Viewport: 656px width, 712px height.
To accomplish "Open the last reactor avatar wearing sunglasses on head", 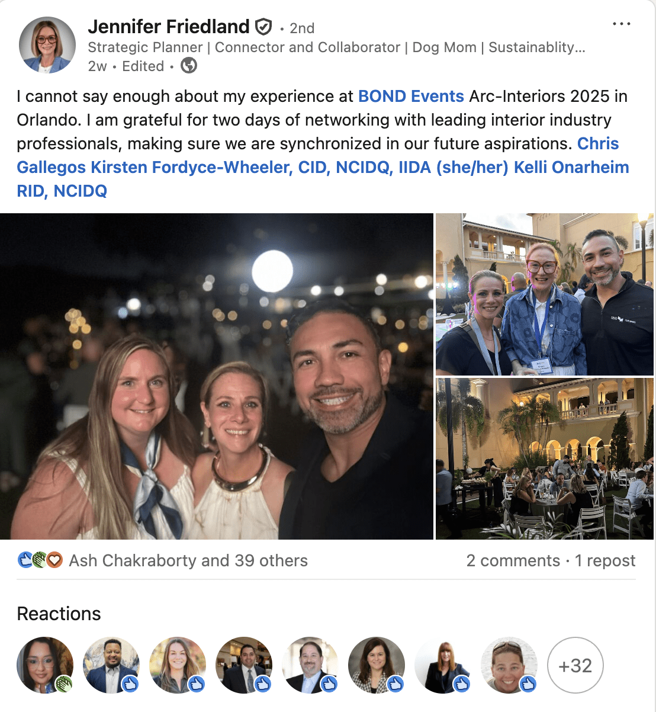I will (509, 665).
